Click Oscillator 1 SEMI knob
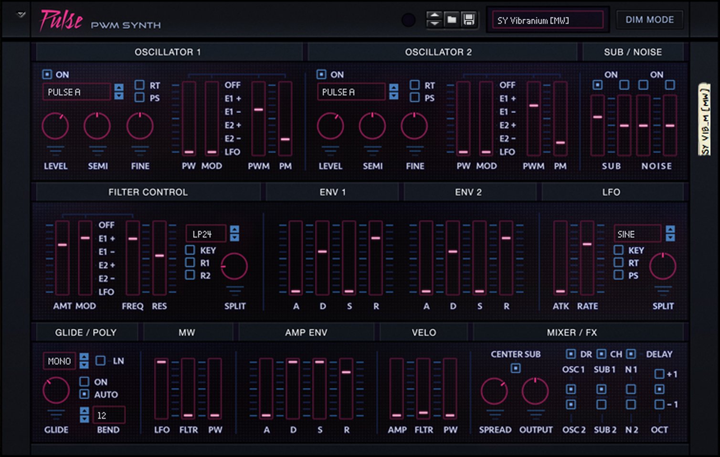720x457 pixels. click(97, 126)
